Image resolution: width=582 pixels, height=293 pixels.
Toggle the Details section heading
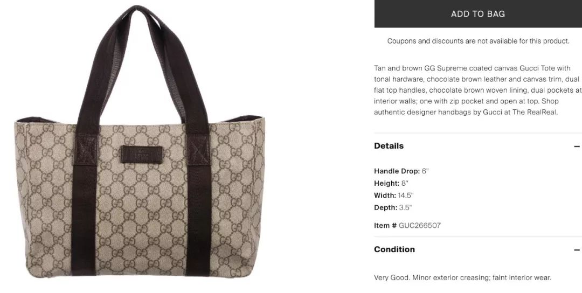coord(389,146)
